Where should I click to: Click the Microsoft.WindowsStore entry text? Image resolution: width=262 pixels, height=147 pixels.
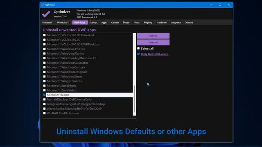(x=64, y=76)
